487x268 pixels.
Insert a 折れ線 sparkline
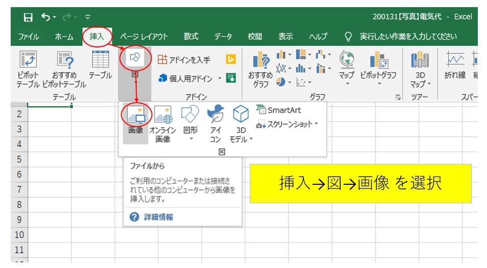[455, 65]
